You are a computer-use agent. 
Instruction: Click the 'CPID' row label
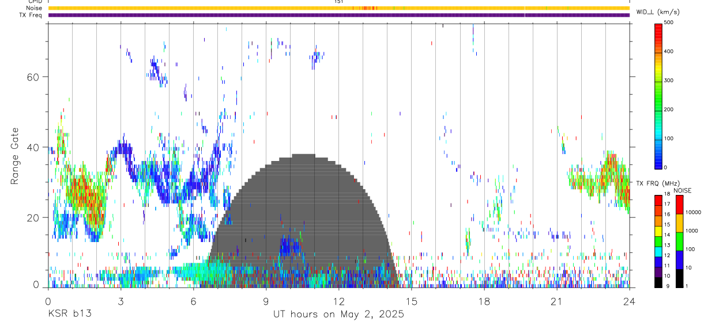pyautogui.click(x=35, y=2)
